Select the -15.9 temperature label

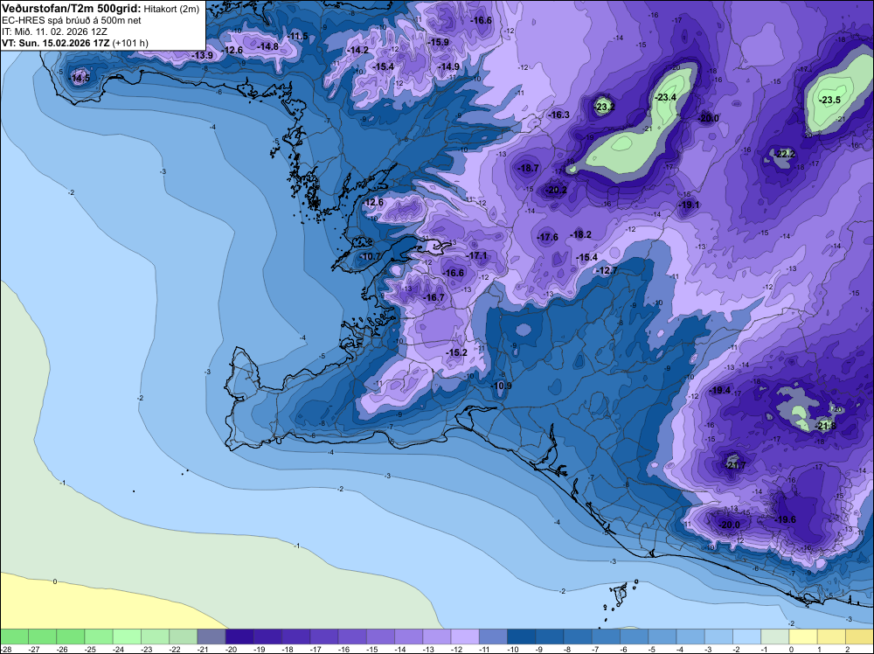click(438, 42)
